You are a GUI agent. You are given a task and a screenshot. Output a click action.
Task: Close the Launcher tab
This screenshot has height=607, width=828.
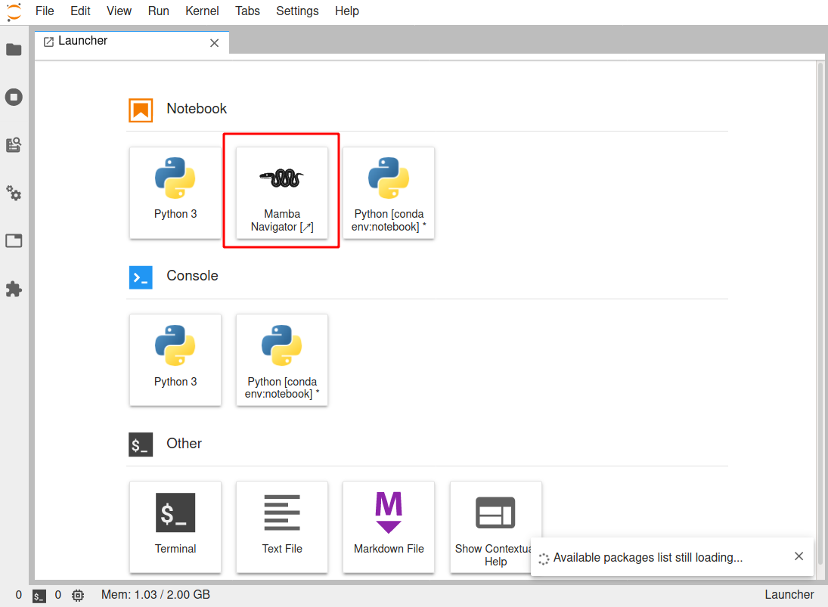coord(215,43)
